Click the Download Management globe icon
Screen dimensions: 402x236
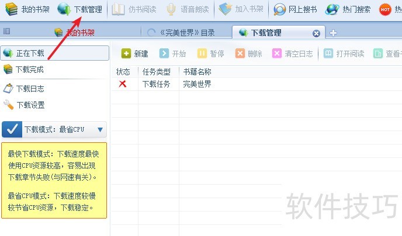pos(64,9)
